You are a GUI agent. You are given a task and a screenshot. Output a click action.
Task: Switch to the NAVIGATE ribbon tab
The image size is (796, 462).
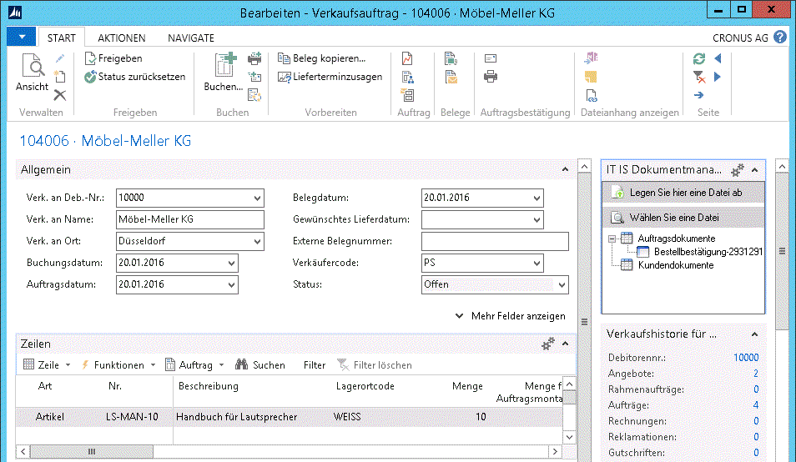pos(191,38)
